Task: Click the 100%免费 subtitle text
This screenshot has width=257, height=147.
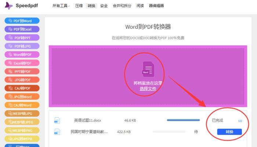Action: pyautogui.click(x=176, y=38)
